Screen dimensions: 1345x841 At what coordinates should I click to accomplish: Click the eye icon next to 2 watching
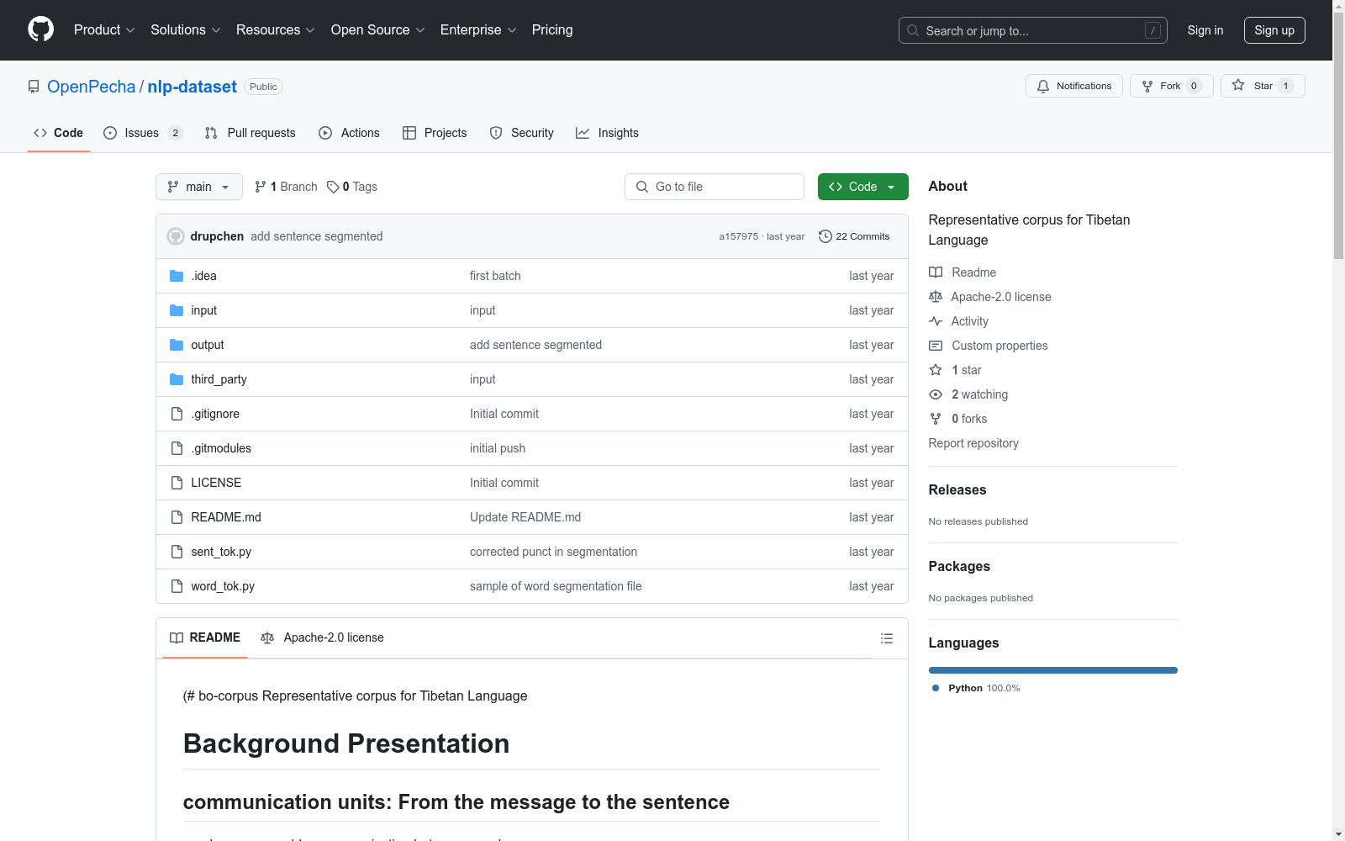[936, 394]
